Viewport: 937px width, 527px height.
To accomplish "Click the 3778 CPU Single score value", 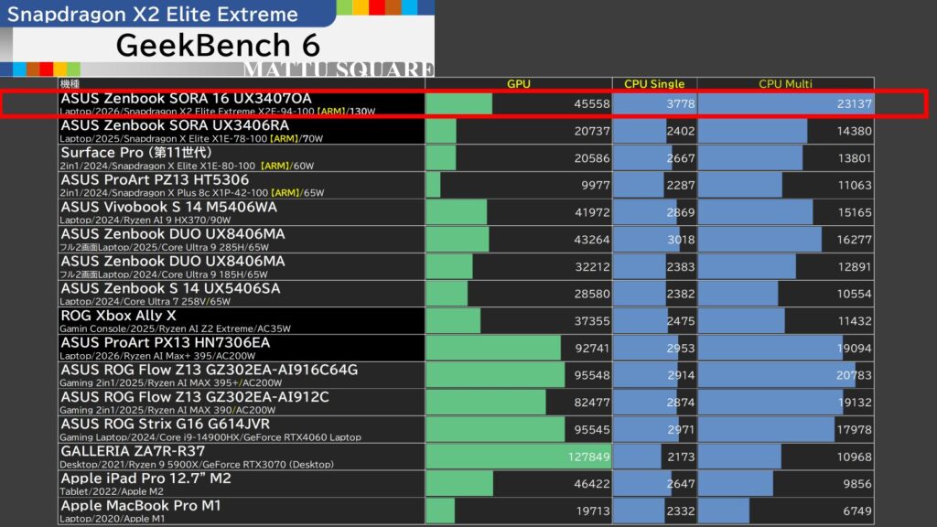I will [x=682, y=104].
